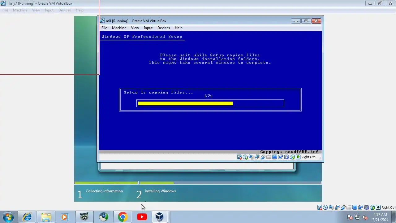Open Windows Explorer folder from taskbar

pos(46,217)
